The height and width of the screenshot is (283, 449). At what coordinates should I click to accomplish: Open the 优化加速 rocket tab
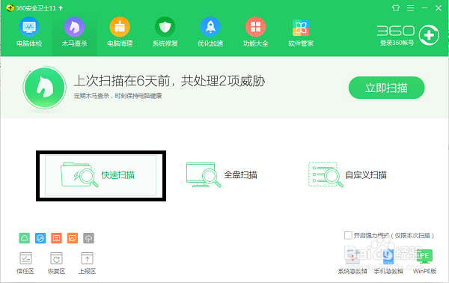(x=210, y=31)
